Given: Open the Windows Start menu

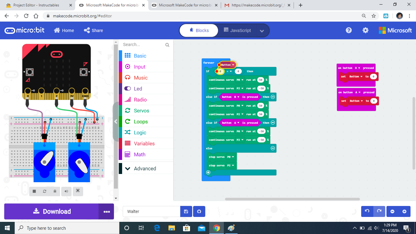Looking at the screenshot, I should (7, 228).
